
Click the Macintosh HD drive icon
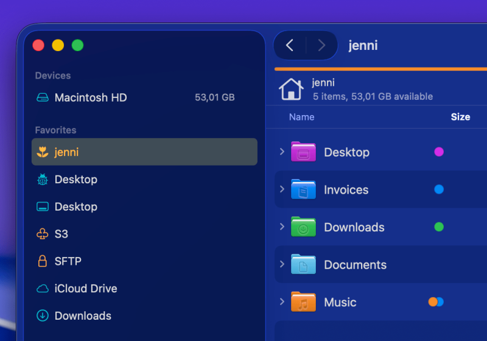(x=43, y=97)
